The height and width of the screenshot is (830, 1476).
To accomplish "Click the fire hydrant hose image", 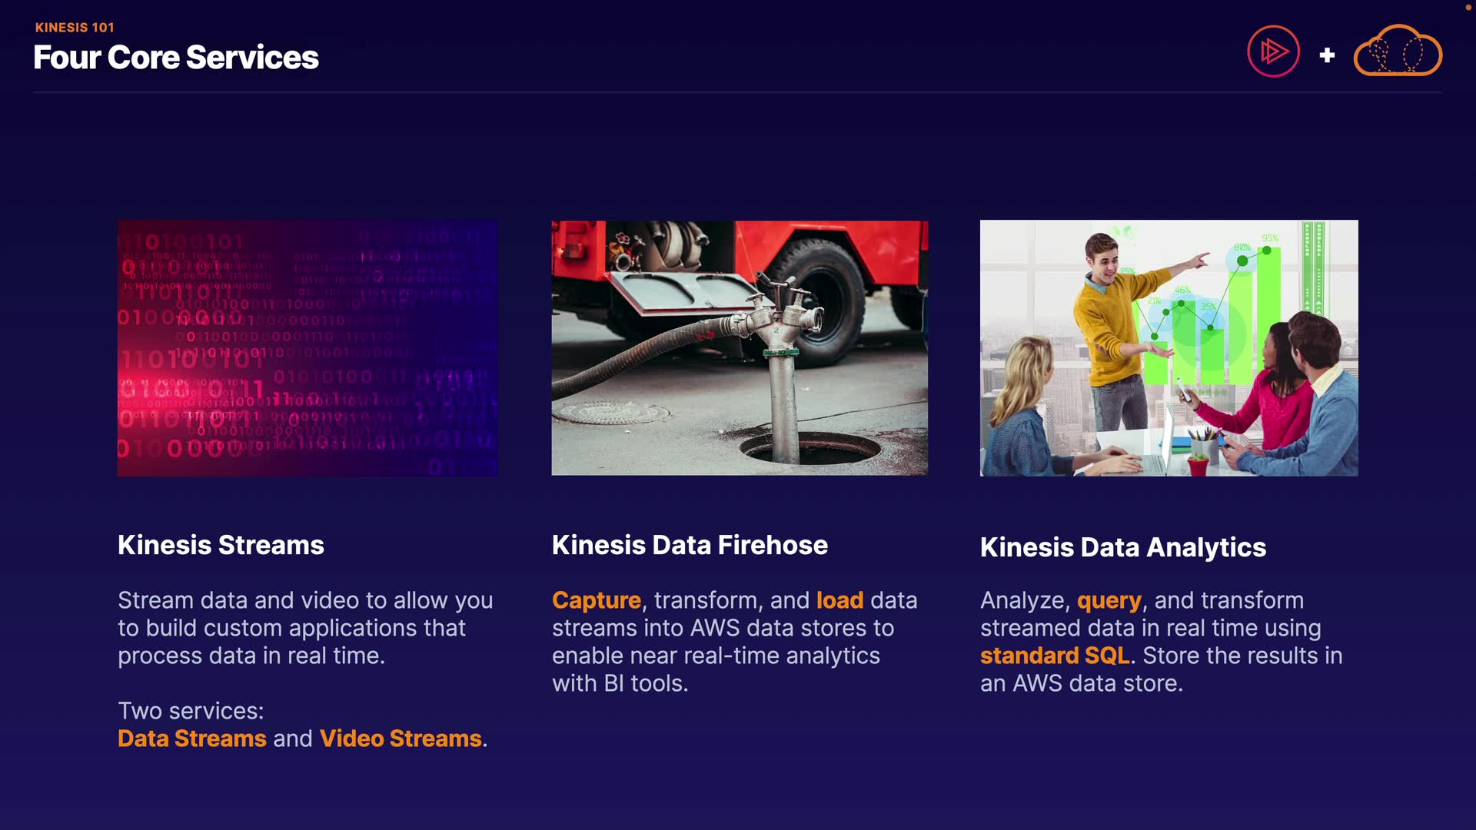I will pyautogui.click(x=740, y=347).
